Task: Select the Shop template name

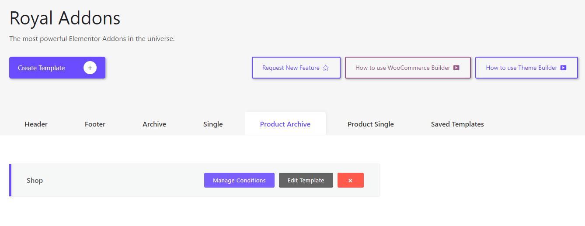Action: click(35, 180)
